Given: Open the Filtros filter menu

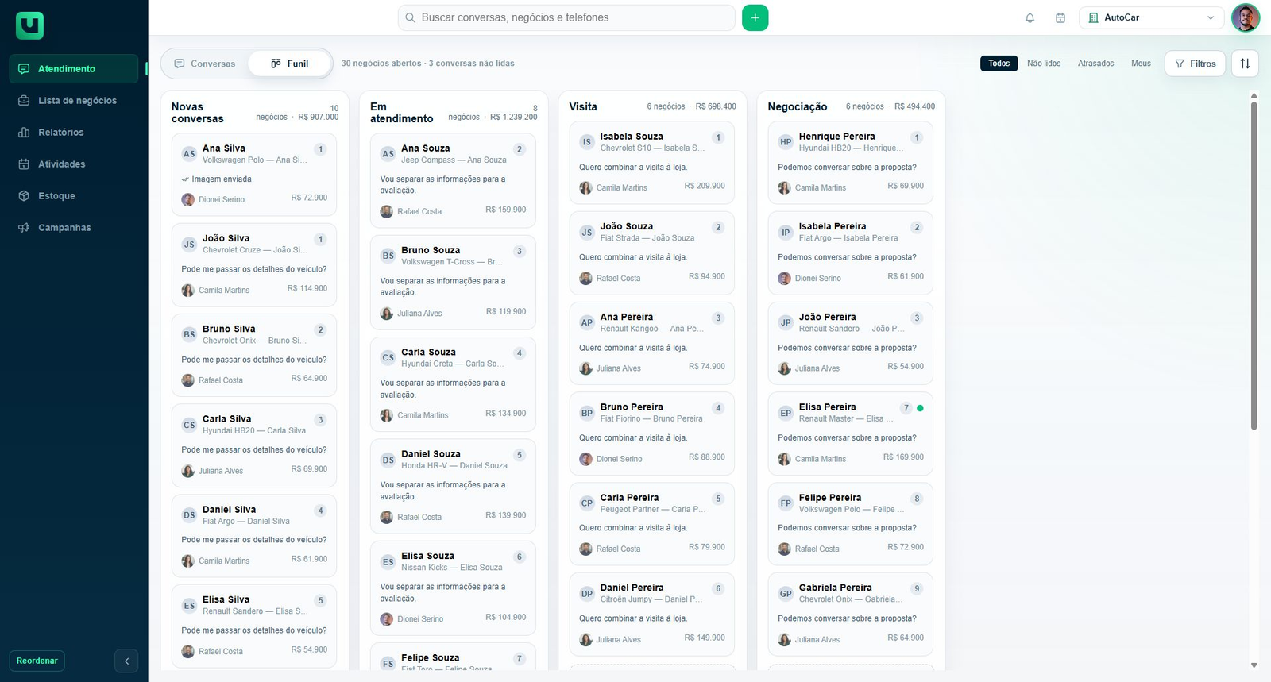Looking at the screenshot, I should click(1195, 64).
